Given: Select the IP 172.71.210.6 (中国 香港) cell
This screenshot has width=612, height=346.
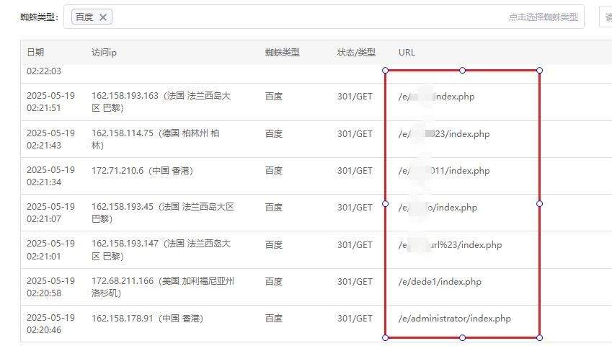Looking at the screenshot, I should coord(142,171).
